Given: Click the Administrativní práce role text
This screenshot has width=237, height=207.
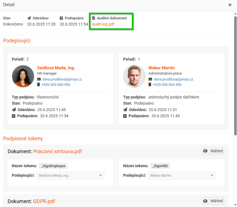Looking at the screenshot, I should point(165,73).
